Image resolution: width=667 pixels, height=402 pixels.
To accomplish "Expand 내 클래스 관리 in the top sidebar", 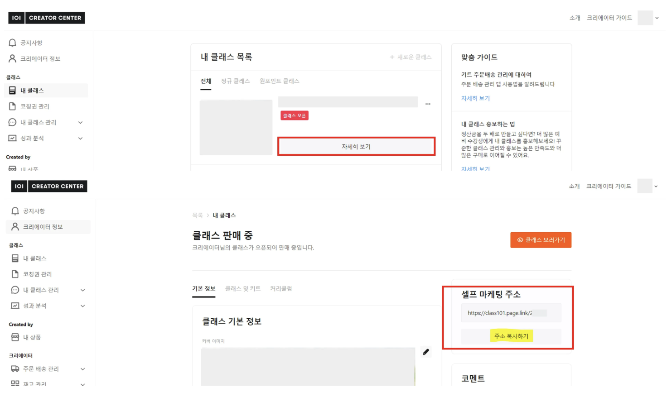I will click(80, 122).
